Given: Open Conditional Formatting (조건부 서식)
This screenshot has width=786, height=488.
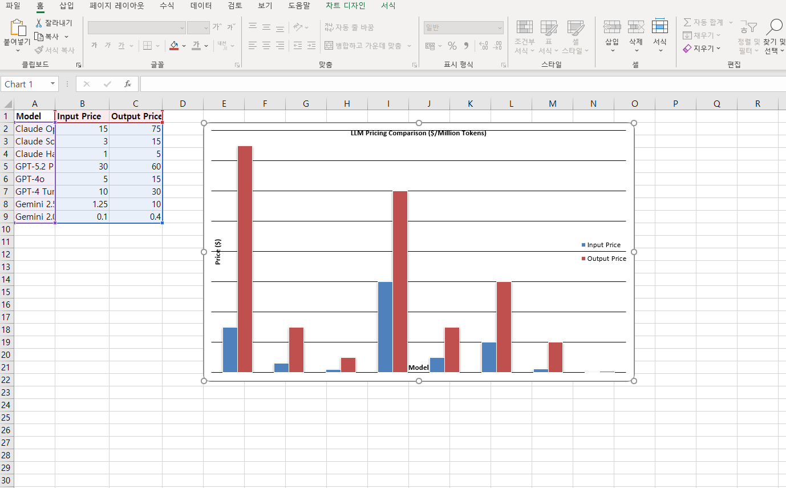Looking at the screenshot, I should 525,37.
